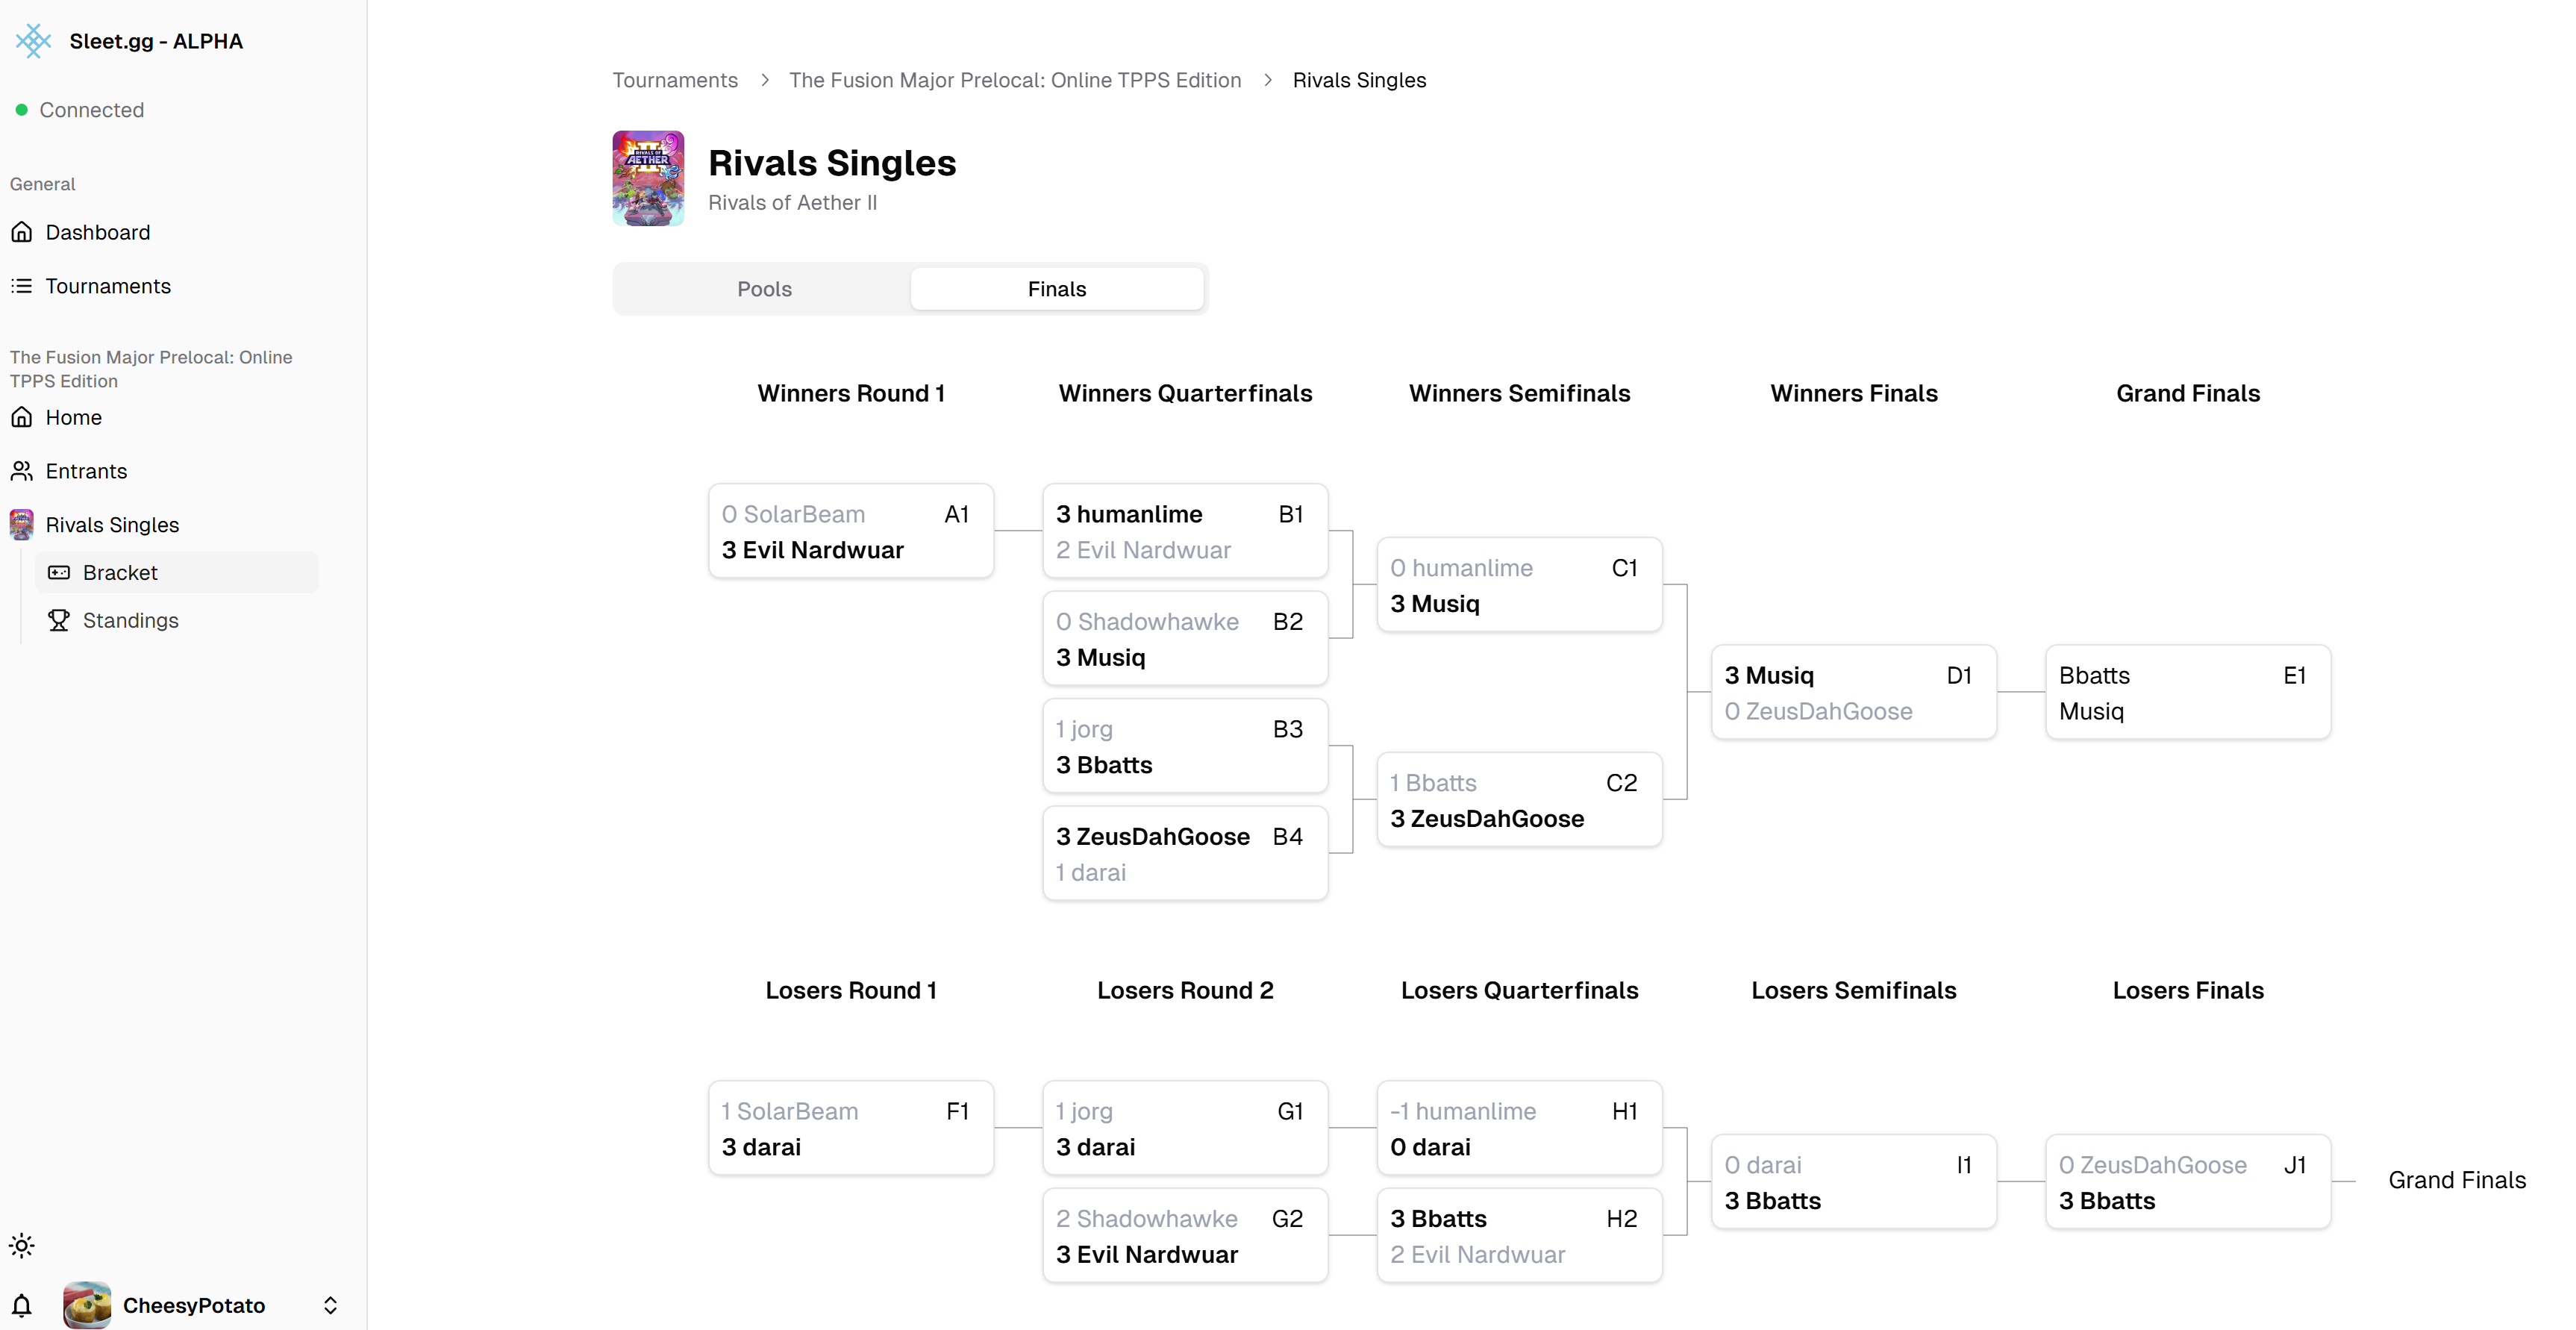
Task: Click the notifications bell icon
Action: pyautogui.click(x=22, y=1305)
